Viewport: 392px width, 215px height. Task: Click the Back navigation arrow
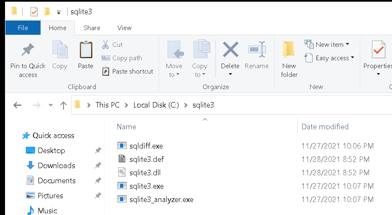pos(17,105)
